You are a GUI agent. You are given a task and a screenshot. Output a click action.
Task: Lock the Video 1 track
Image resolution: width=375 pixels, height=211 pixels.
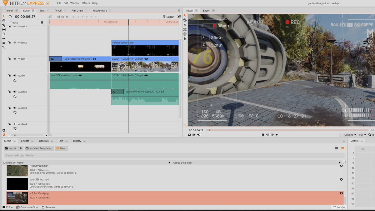tap(9, 59)
